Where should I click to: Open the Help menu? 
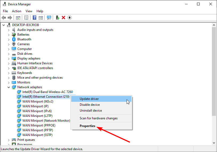40,11
